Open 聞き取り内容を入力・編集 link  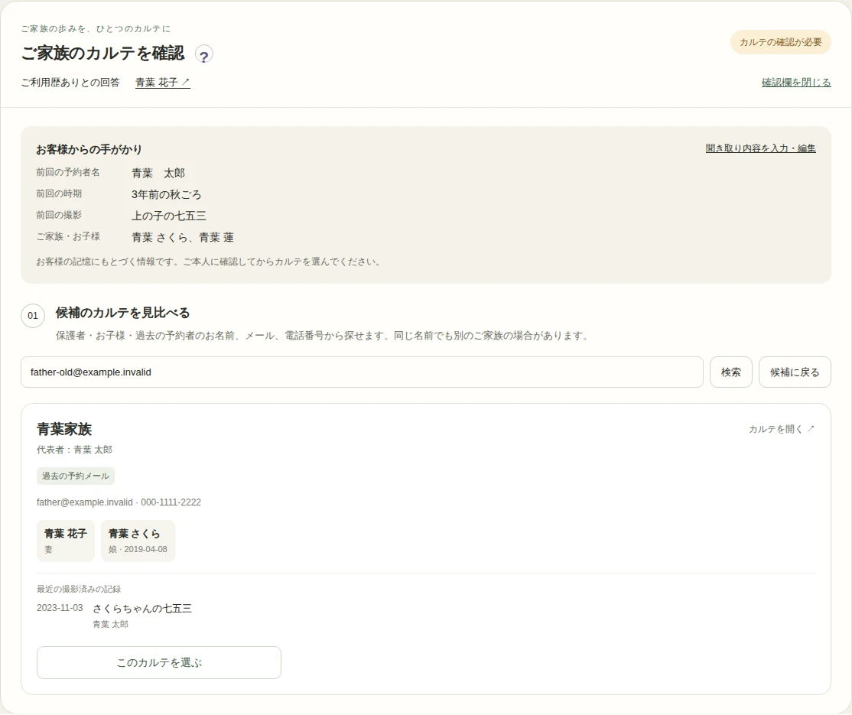click(x=760, y=148)
